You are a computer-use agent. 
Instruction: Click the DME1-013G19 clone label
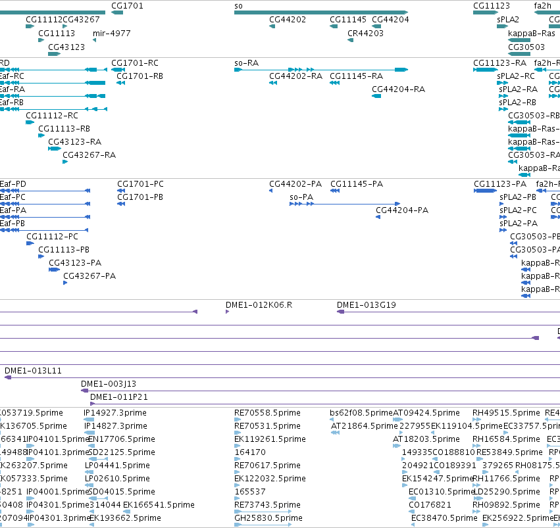tap(367, 305)
